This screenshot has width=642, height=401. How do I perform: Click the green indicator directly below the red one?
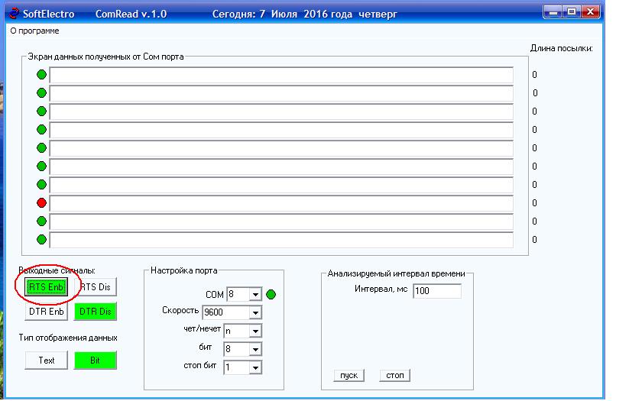[x=41, y=222]
